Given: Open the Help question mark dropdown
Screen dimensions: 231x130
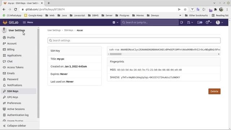Looking at the screenshot, I should [x=209, y=22].
